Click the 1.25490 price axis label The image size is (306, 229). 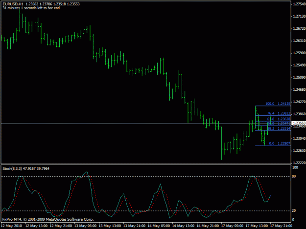pos(299,65)
